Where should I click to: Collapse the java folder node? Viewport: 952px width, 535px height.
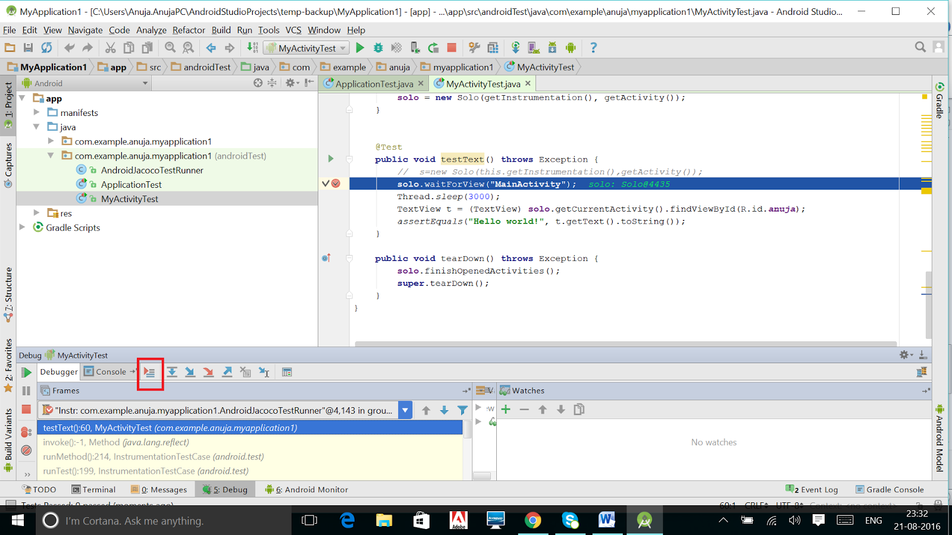click(37, 127)
